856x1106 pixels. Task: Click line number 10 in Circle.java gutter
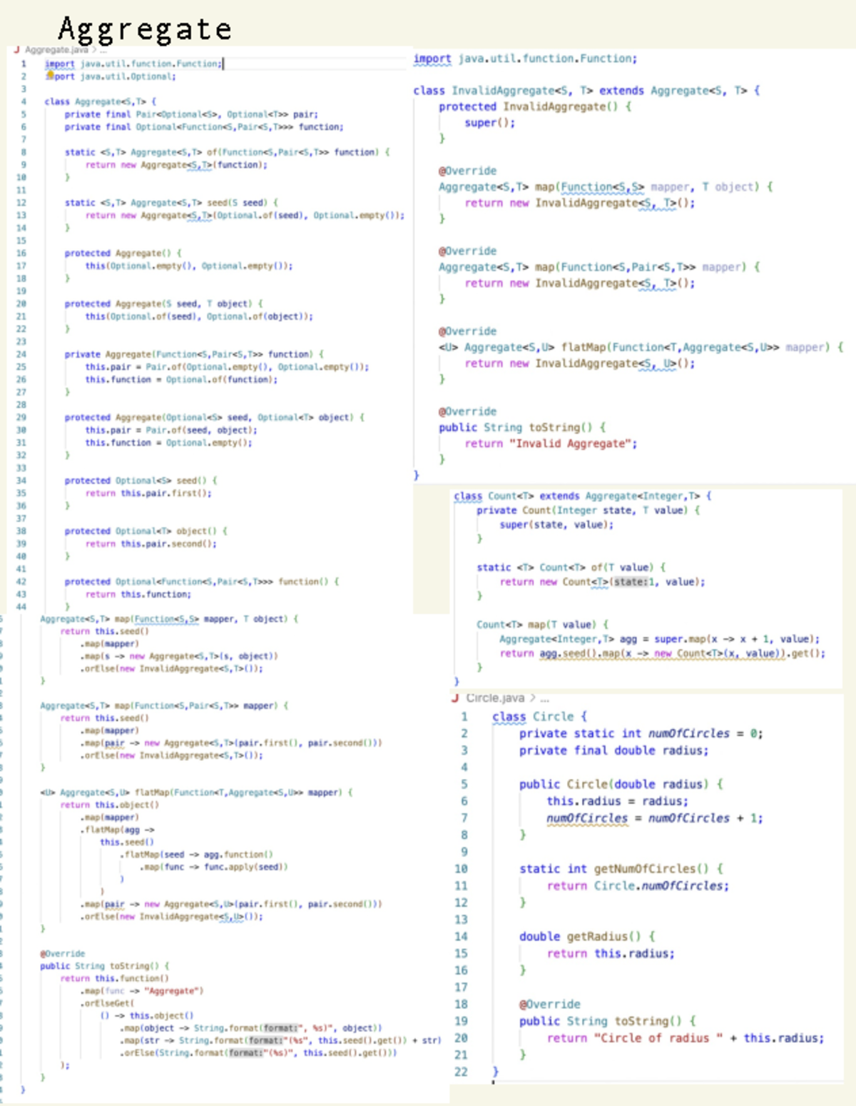tap(461, 869)
